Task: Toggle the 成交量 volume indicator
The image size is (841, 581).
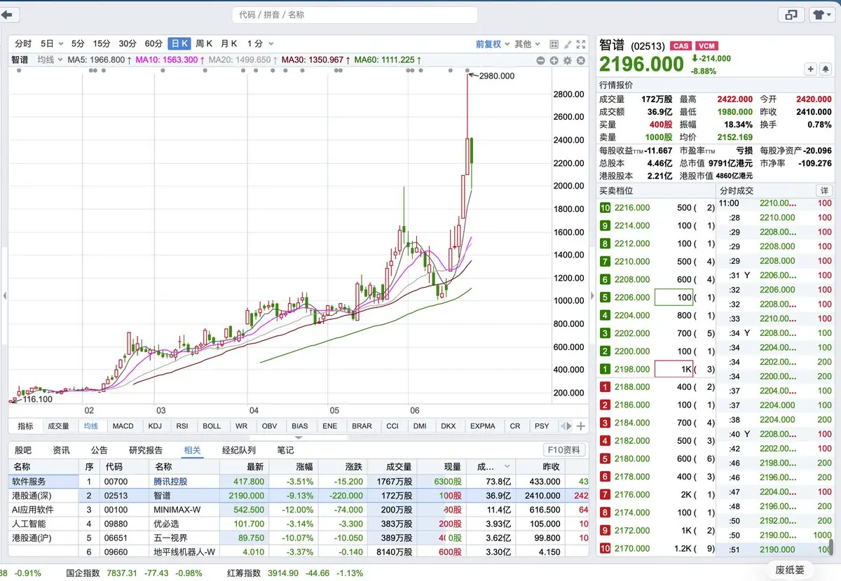Action: point(58,426)
